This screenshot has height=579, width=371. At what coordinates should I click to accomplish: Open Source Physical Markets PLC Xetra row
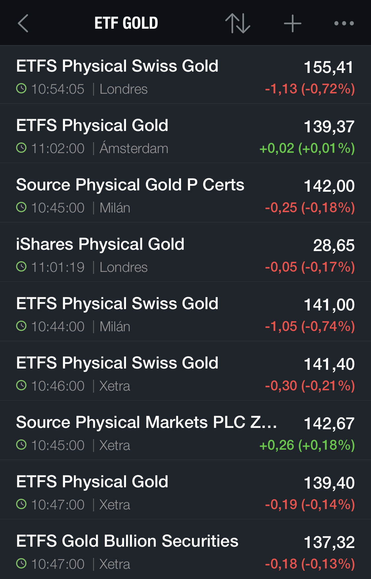tap(185, 430)
